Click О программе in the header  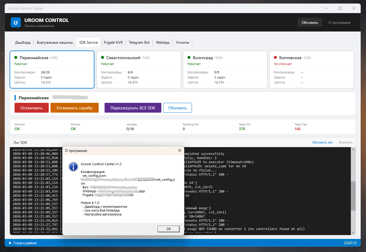(x=339, y=23)
